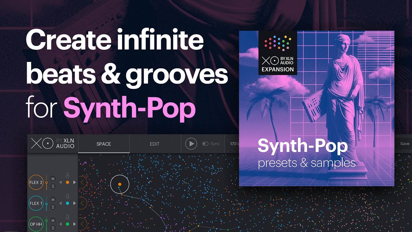
Task: Click the Synth-Pop expansion cover art
Action: pyautogui.click(x=317, y=108)
